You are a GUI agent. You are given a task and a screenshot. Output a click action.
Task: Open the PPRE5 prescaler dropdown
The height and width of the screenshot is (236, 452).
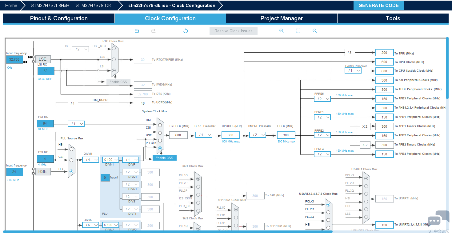[322, 99]
